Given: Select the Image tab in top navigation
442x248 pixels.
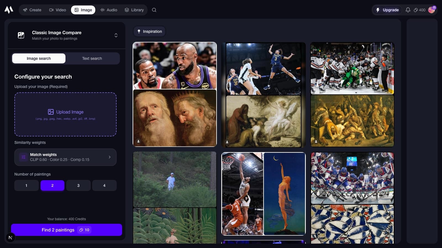Looking at the screenshot, I should pos(83,10).
